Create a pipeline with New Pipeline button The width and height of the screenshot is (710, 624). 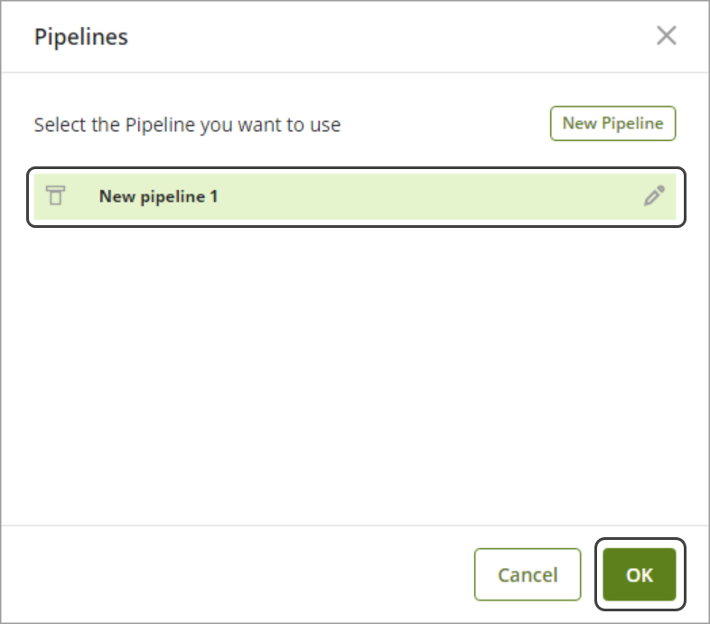pyautogui.click(x=612, y=124)
